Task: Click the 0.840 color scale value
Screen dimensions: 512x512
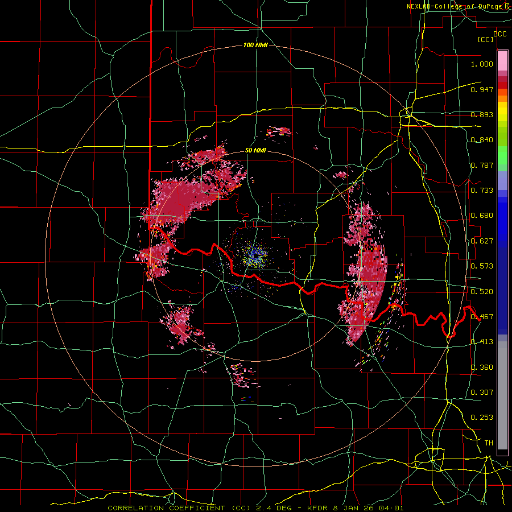Action: pos(482,140)
